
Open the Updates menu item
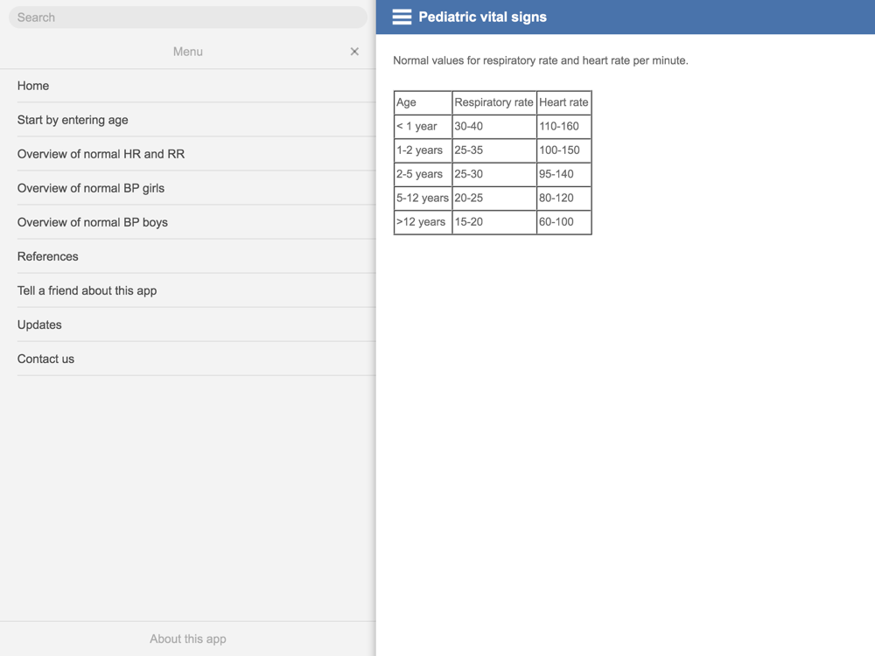point(196,325)
